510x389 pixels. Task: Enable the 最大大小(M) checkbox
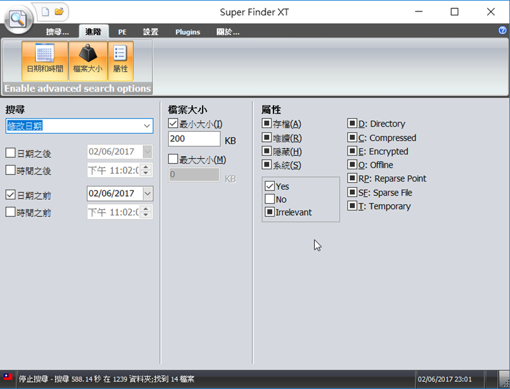pyautogui.click(x=173, y=159)
